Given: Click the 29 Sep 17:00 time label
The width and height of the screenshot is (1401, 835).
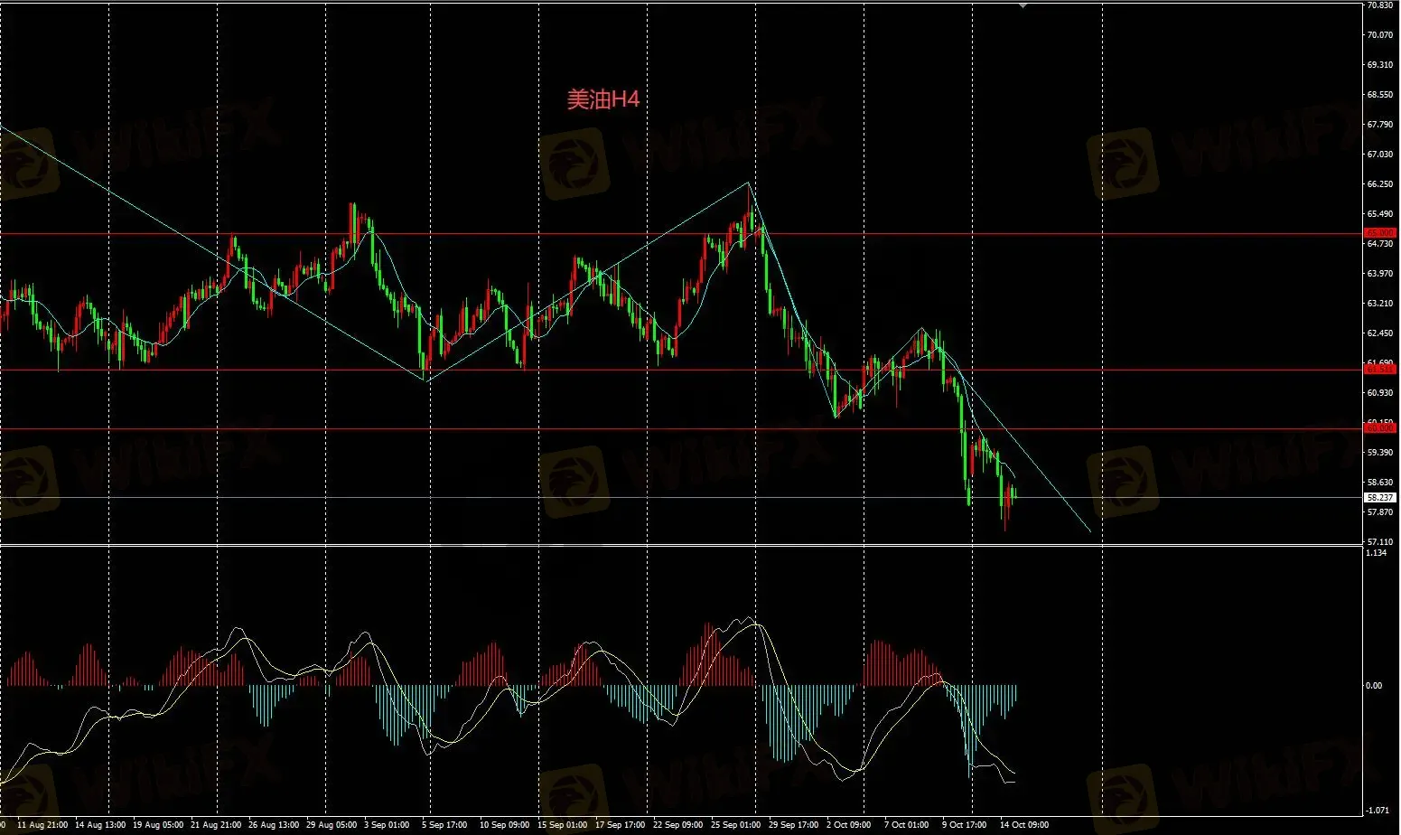Looking at the screenshot, I should (x=794, y=825).
